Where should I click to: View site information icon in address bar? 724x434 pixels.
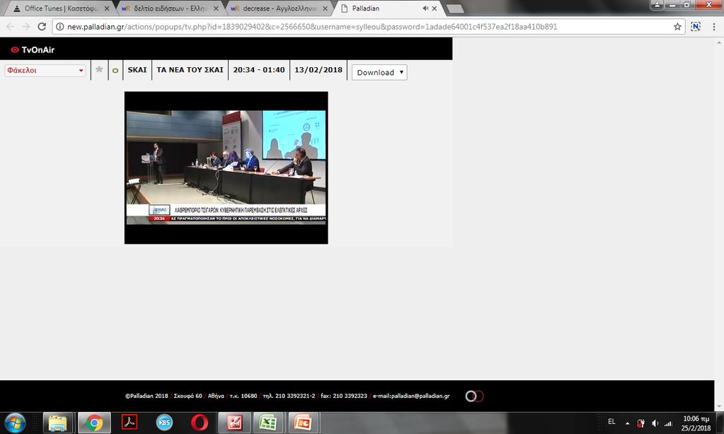click(x=59, y=27)
